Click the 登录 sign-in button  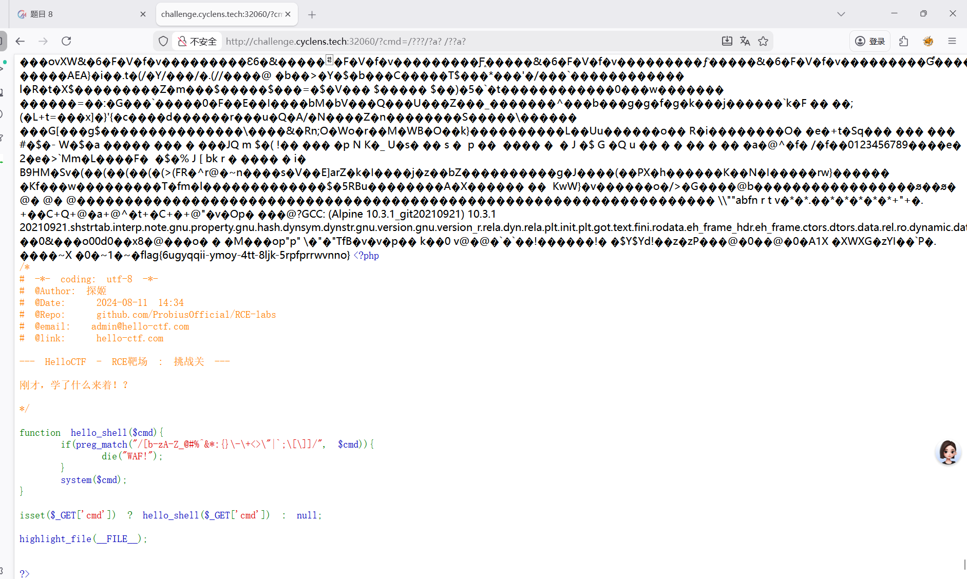pos(870,41)
